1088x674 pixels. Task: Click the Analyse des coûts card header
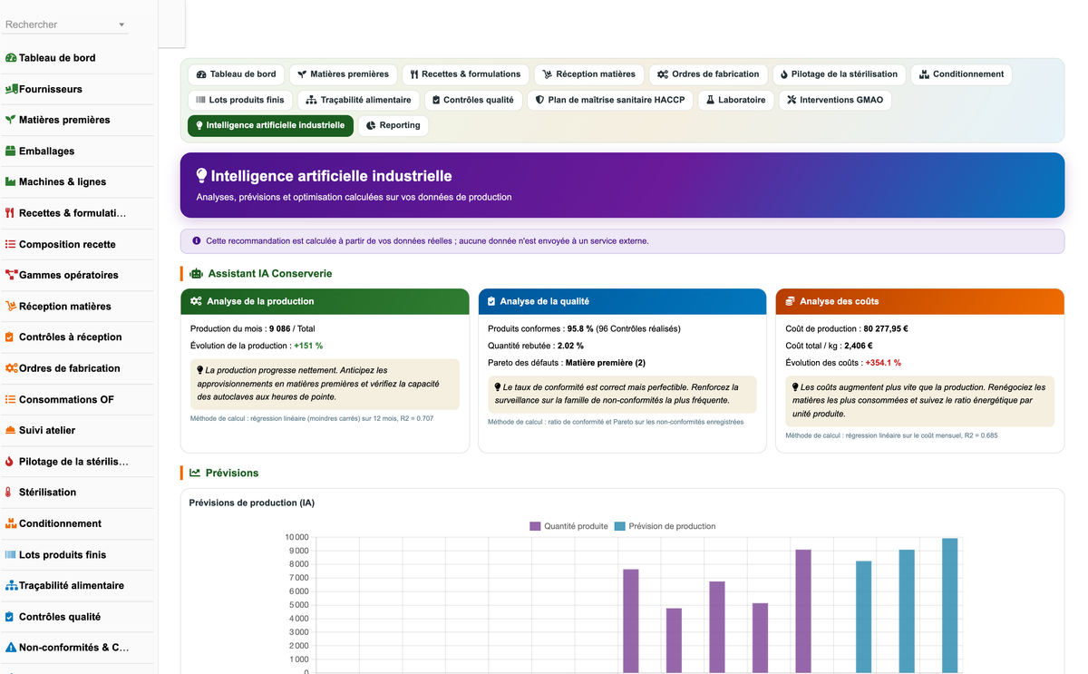click(x=919, y=301)
